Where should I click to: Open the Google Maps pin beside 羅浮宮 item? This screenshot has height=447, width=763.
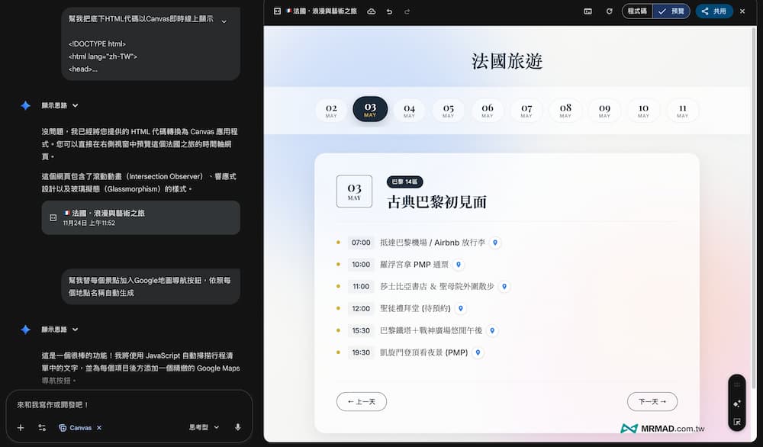pos(458,265)
